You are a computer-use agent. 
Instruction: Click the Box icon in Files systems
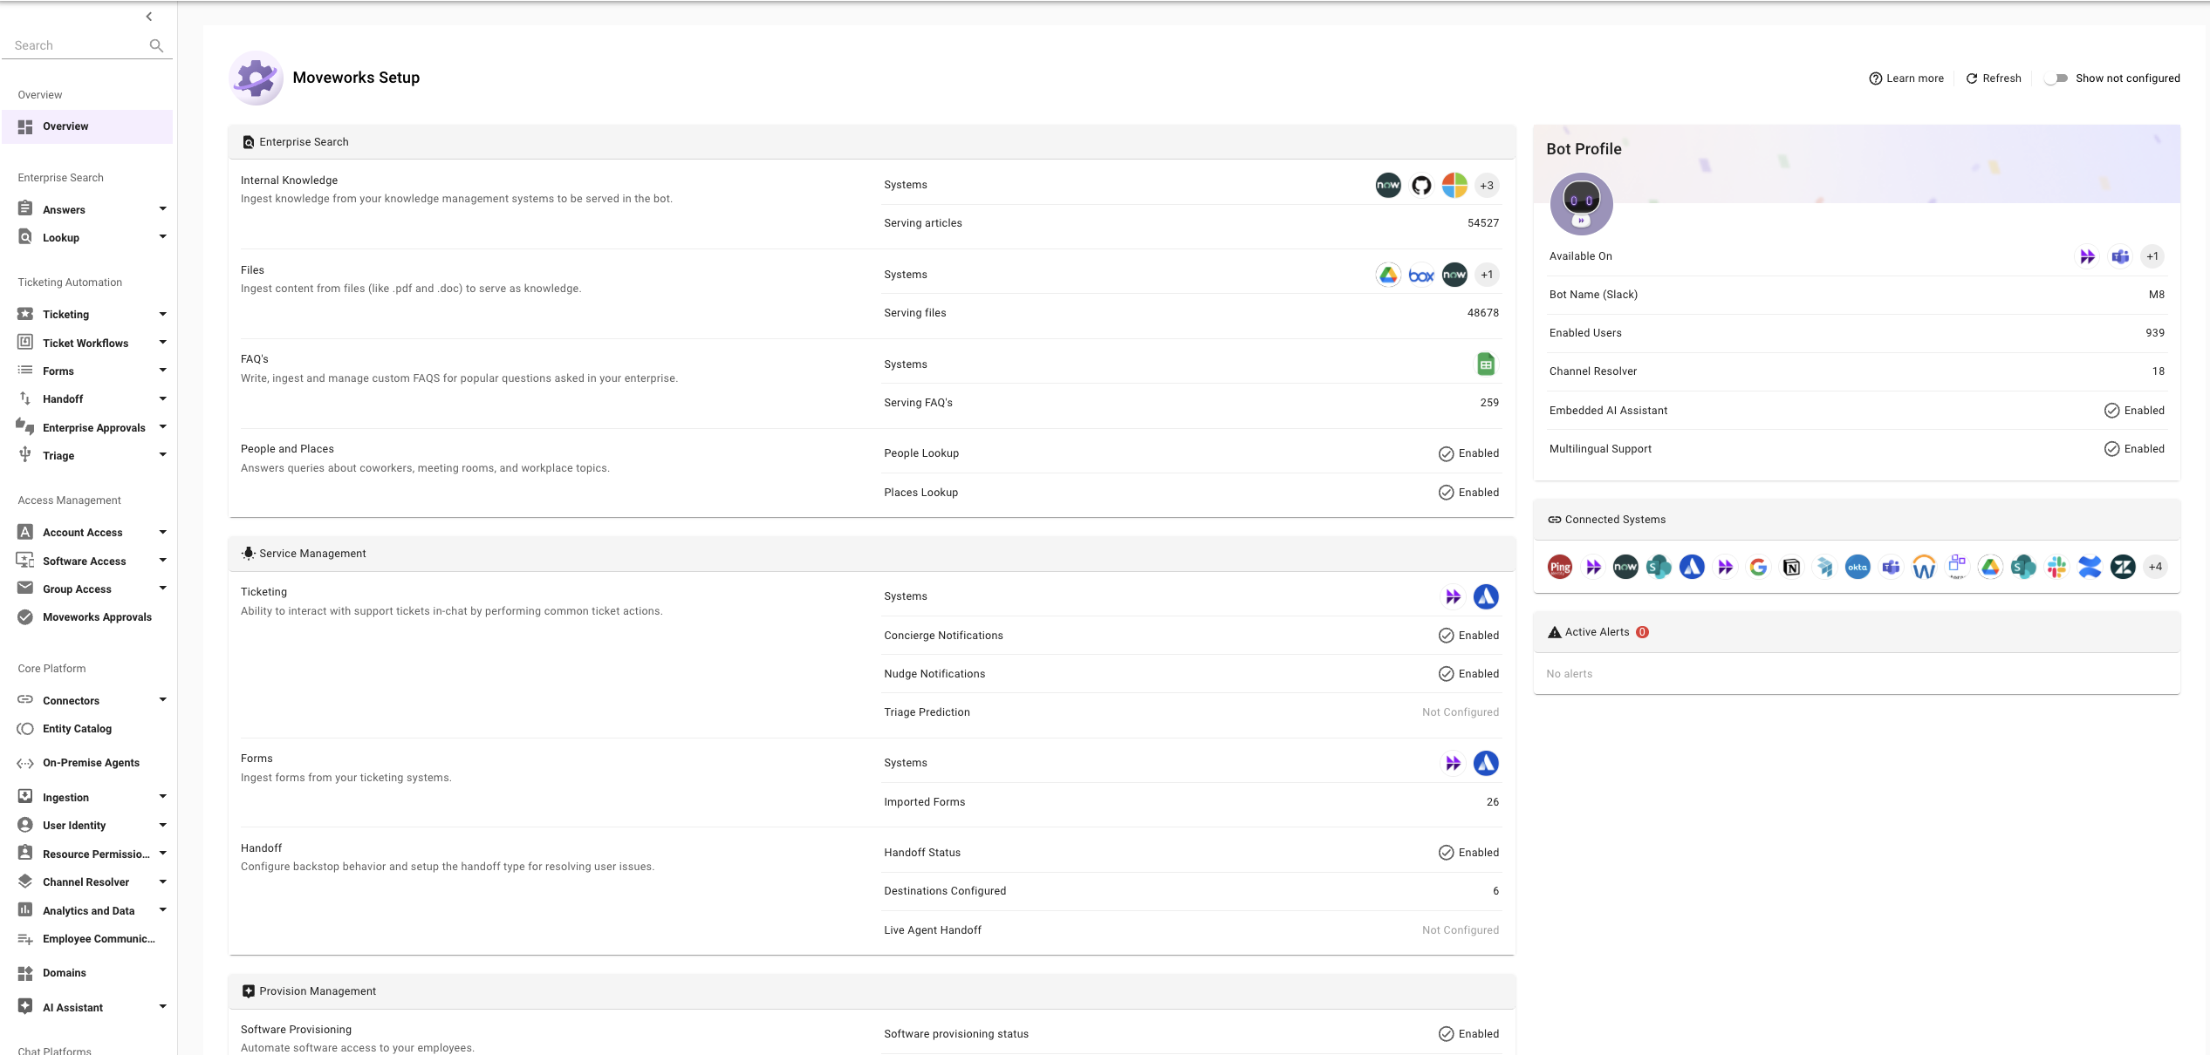(1421, 276)
